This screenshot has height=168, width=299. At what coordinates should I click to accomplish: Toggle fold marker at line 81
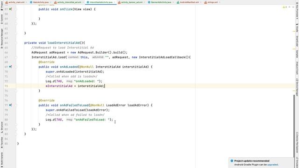pyautogui.click(x=16, y=125)
